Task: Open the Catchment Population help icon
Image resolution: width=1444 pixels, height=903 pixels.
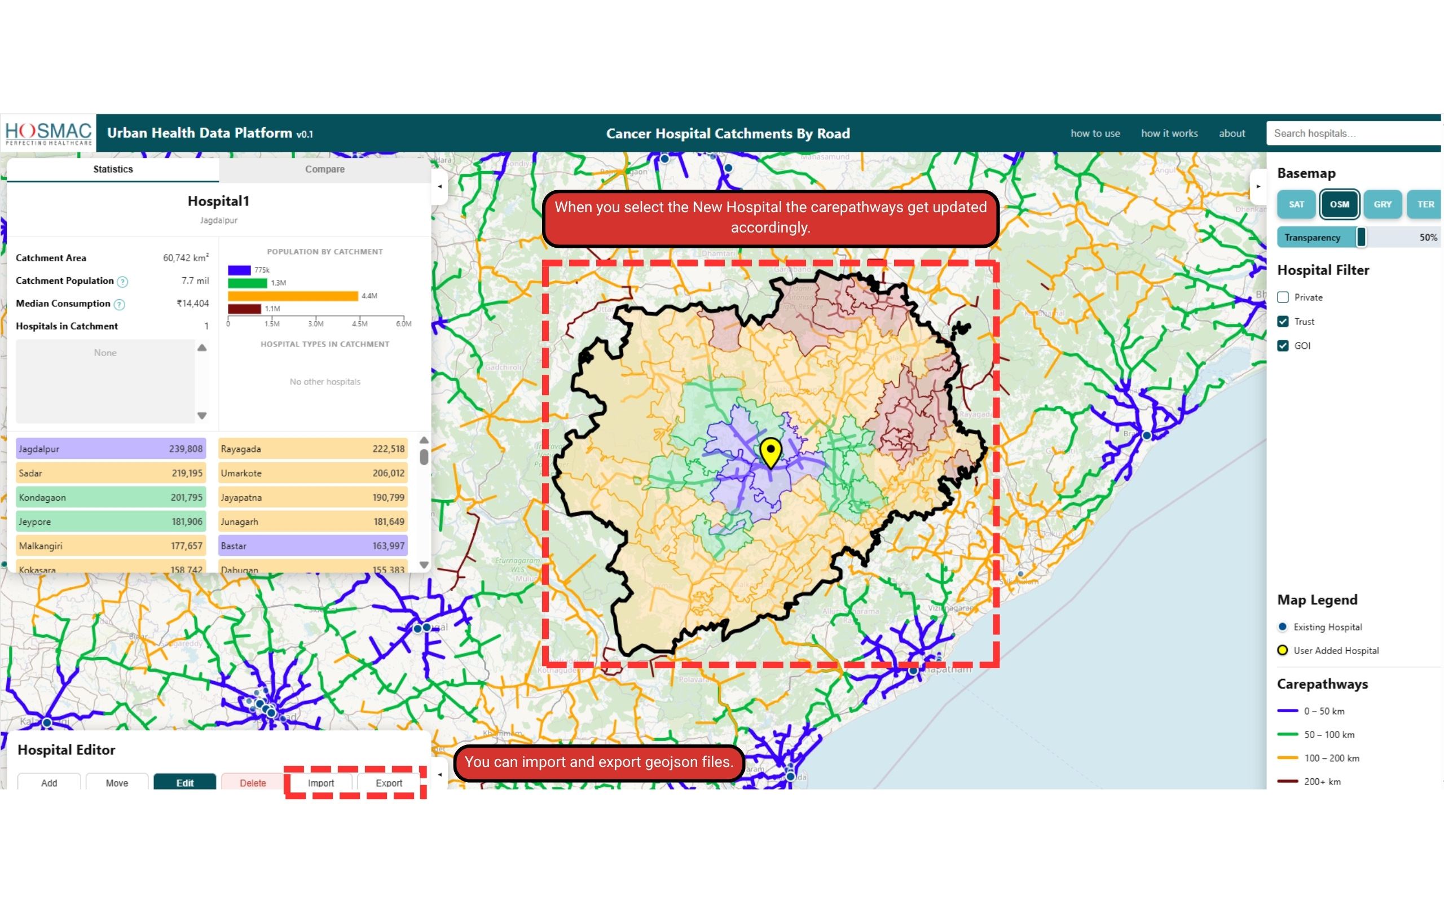Action: [x=122, y=281]
